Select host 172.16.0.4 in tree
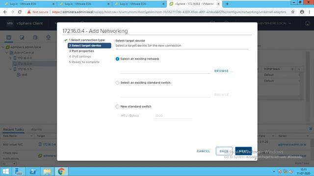The height and width of the screenshot is (176, 314). (25, 64)
